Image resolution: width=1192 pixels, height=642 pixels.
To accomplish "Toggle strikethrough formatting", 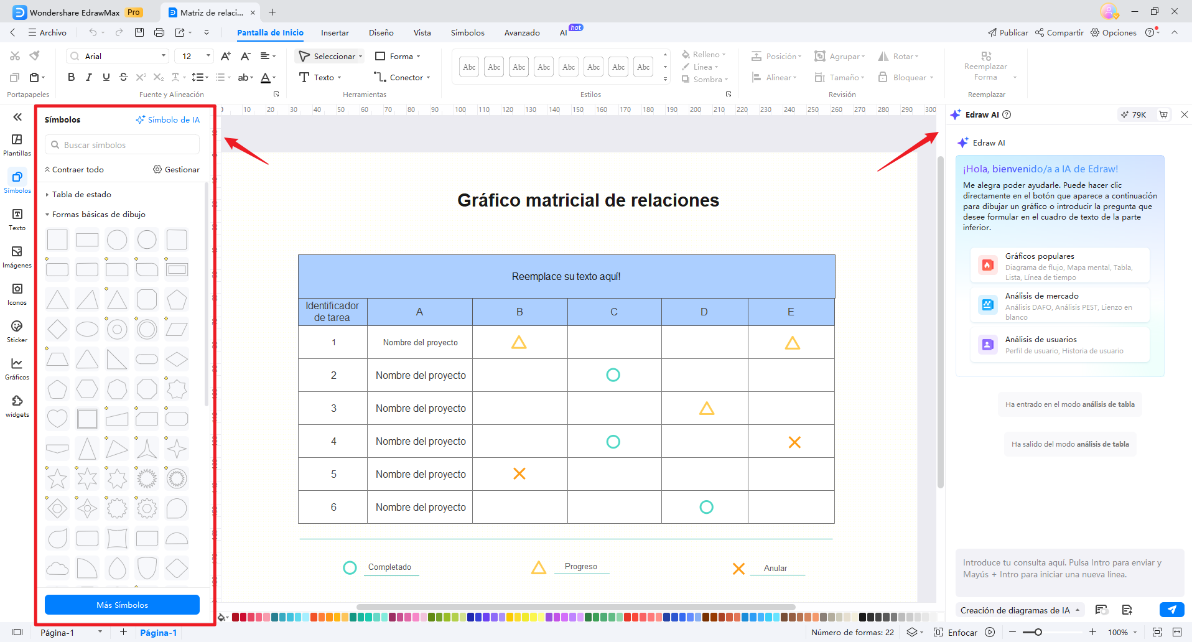I will click(123, 77).
